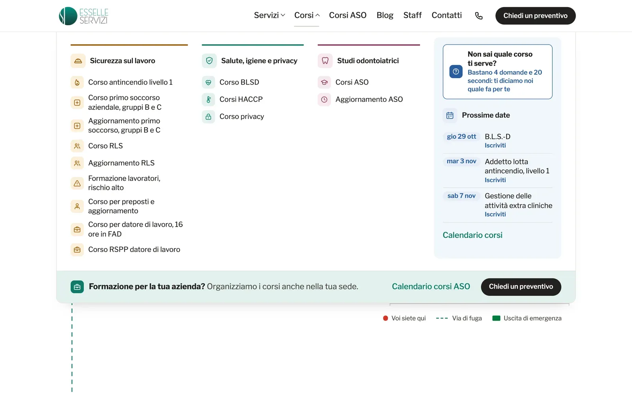Screen dimensions: 632x395
Task: Click the sab 7 nov date badge
Action: point(461,196)
